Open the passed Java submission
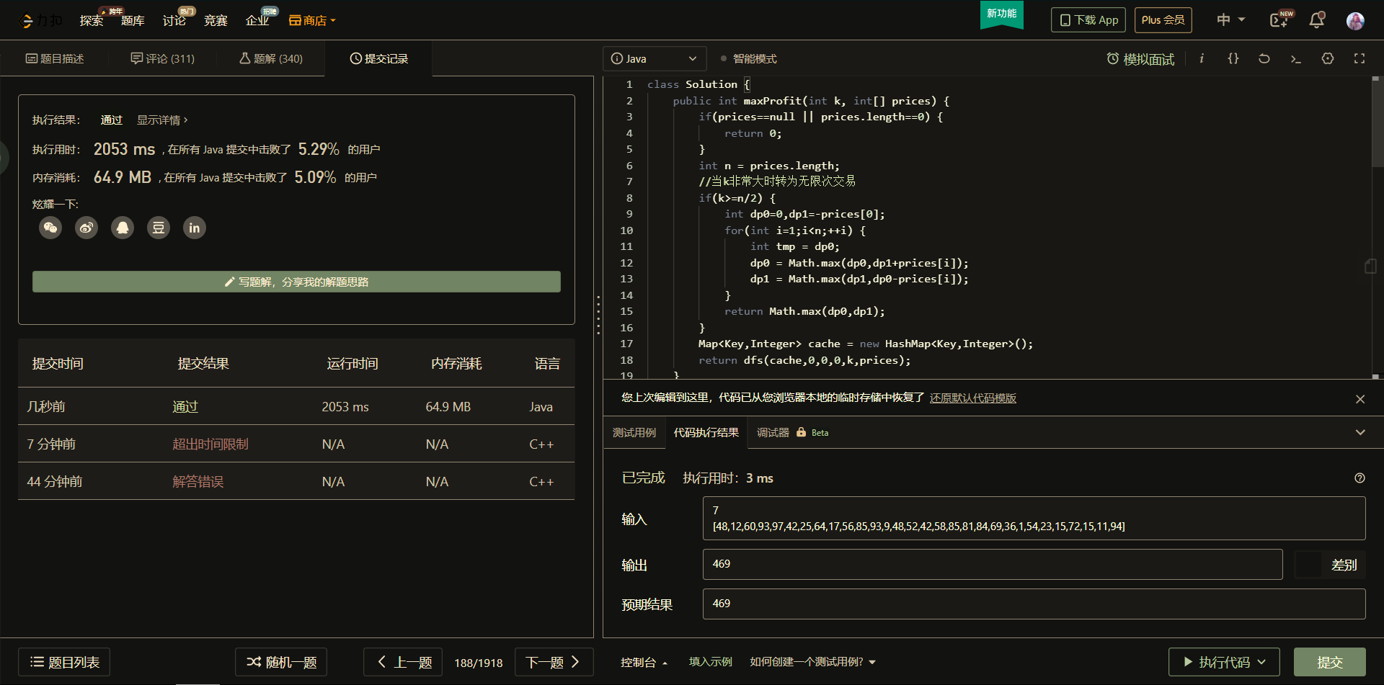Screen dimensions: 1384x685 [x=185, y=406]
